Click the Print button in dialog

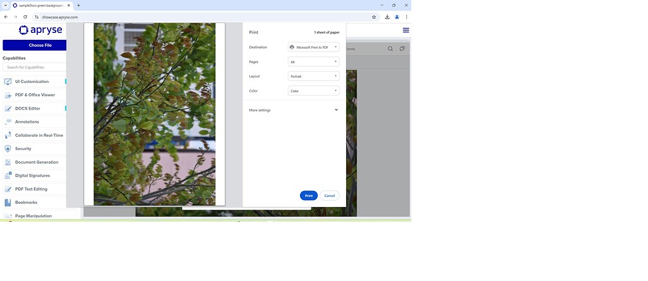(x=308, y=196)
